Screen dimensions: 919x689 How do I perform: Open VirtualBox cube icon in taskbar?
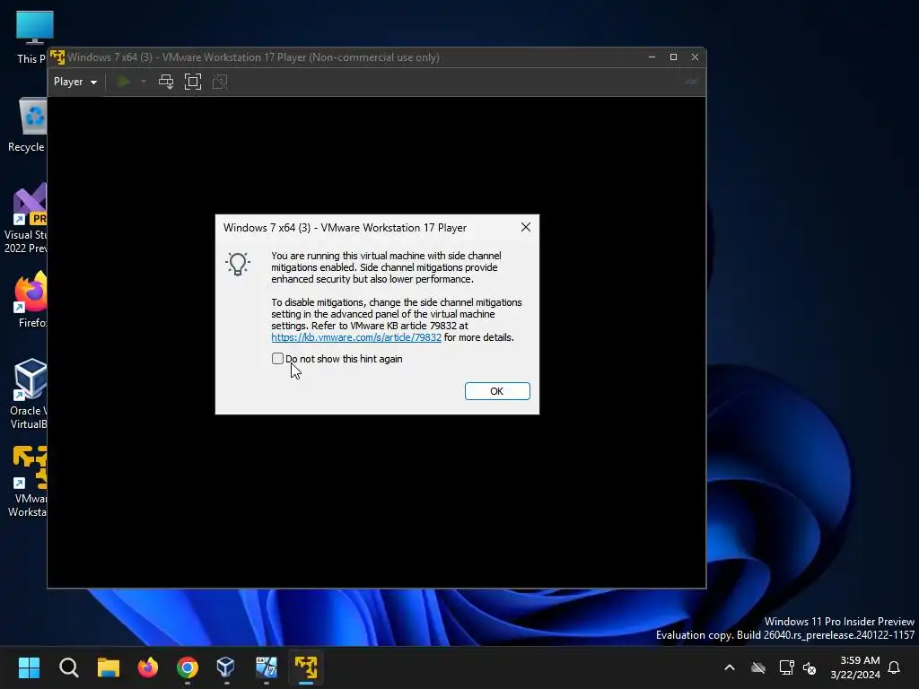click(225, 667)
